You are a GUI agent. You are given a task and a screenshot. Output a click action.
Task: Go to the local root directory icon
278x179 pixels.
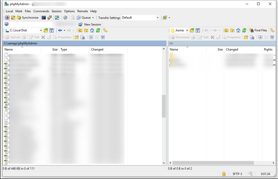[x=86, y=30]
